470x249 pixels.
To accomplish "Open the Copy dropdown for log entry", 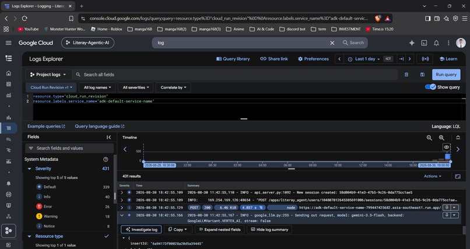I will point(178,230).
